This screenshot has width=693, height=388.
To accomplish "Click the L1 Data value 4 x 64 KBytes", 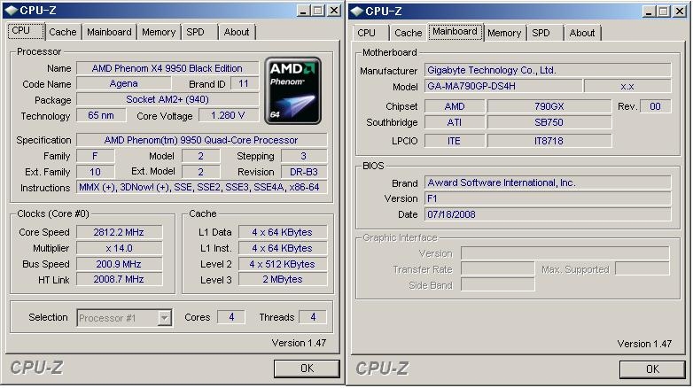I will tap(283, 232).
